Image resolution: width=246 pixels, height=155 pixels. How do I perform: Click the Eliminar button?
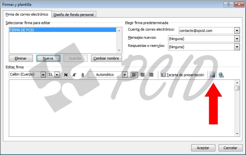coord(21,58)
